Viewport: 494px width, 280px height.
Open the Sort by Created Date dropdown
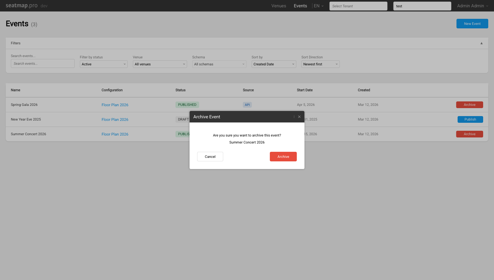pos(274,64)
